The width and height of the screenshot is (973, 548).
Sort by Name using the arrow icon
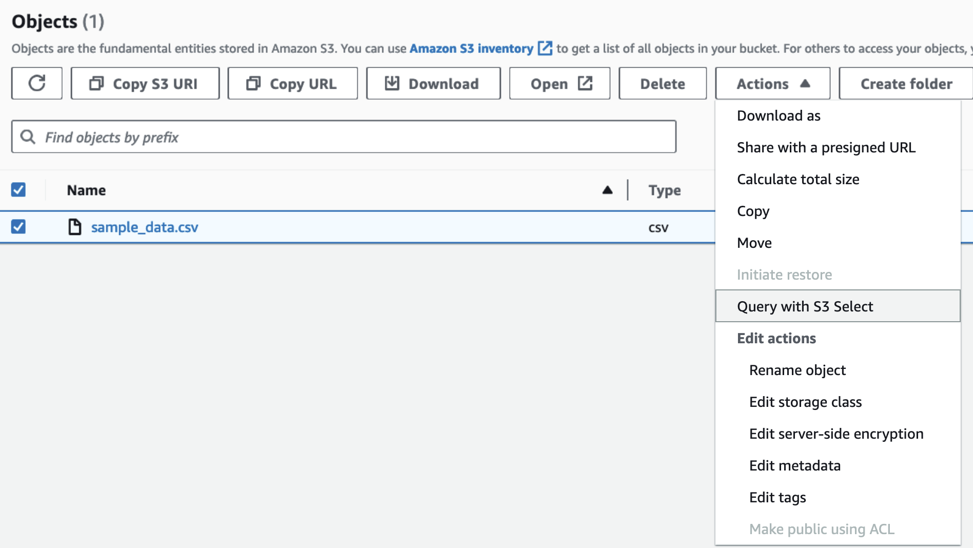608,190
